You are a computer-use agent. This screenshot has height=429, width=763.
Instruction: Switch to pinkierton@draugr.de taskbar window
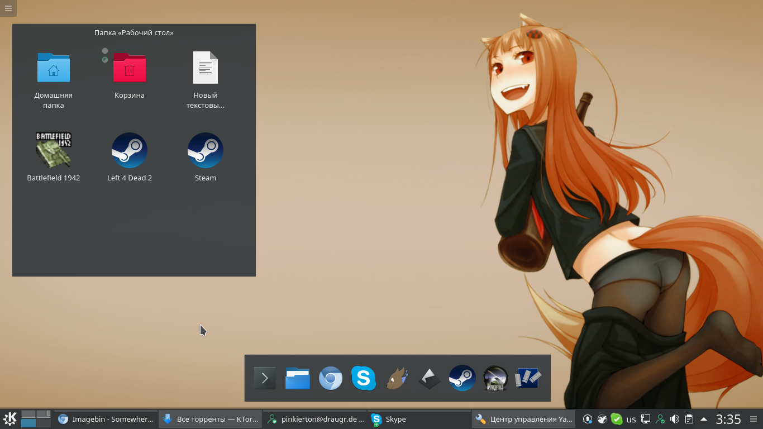click(315, 419)
